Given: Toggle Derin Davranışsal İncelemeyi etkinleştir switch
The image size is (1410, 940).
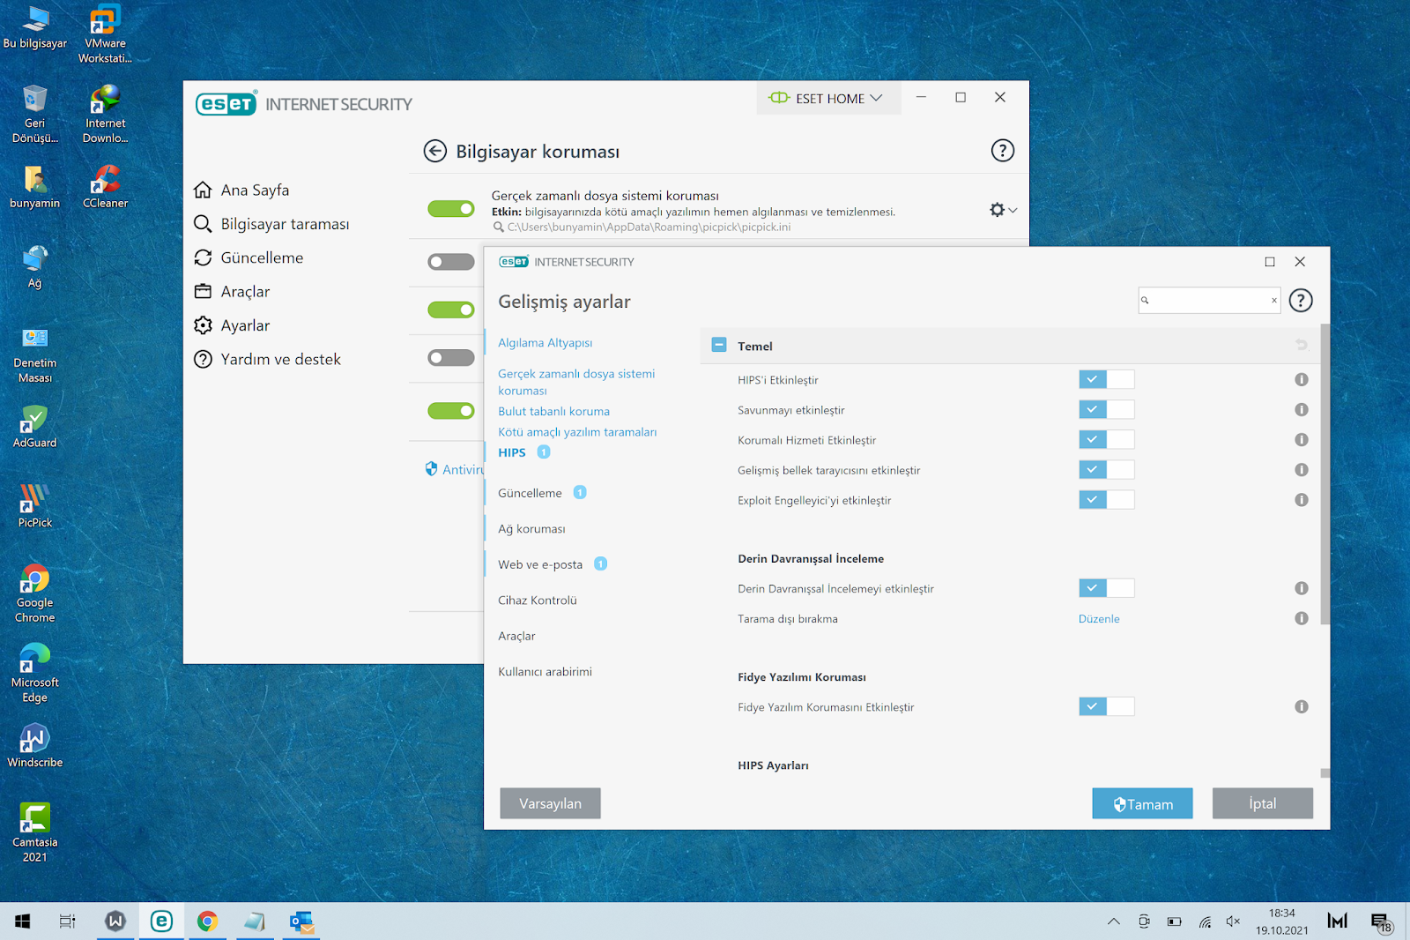Looking at the screenshot, I should pos(1106,587).
